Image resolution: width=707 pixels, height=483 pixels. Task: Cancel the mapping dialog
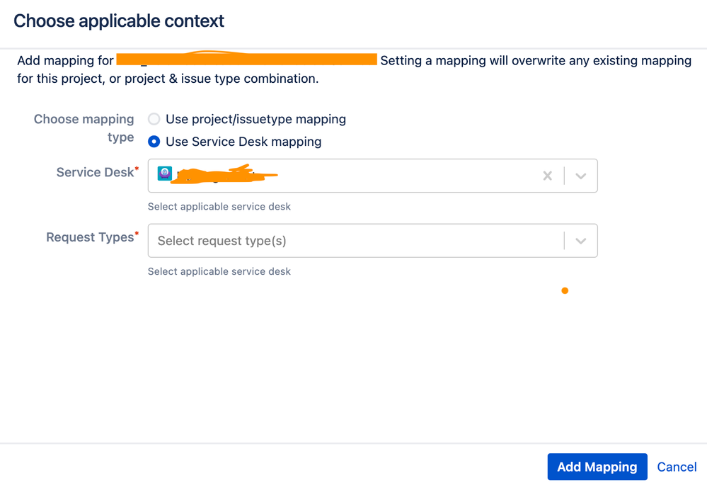(x=677, y=467)
